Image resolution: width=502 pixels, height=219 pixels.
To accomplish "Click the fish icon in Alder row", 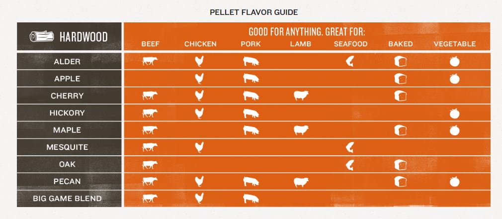I will [x=350, y=62].
